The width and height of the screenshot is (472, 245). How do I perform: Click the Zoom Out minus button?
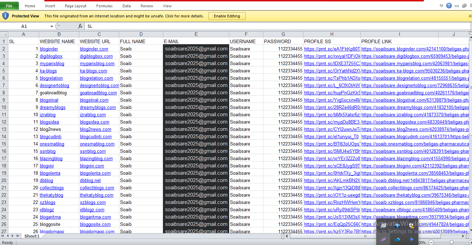click(x=431, y=243)
